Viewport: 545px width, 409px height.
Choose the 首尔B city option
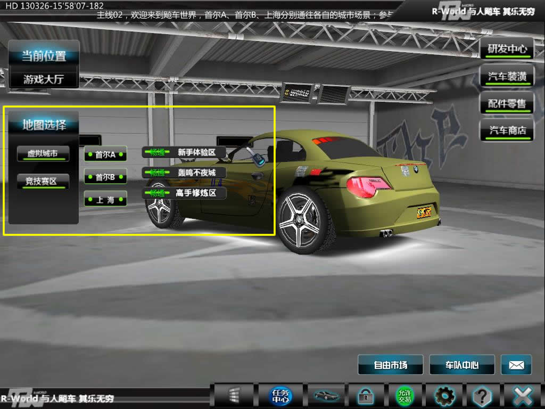click(x=105, y=177)
